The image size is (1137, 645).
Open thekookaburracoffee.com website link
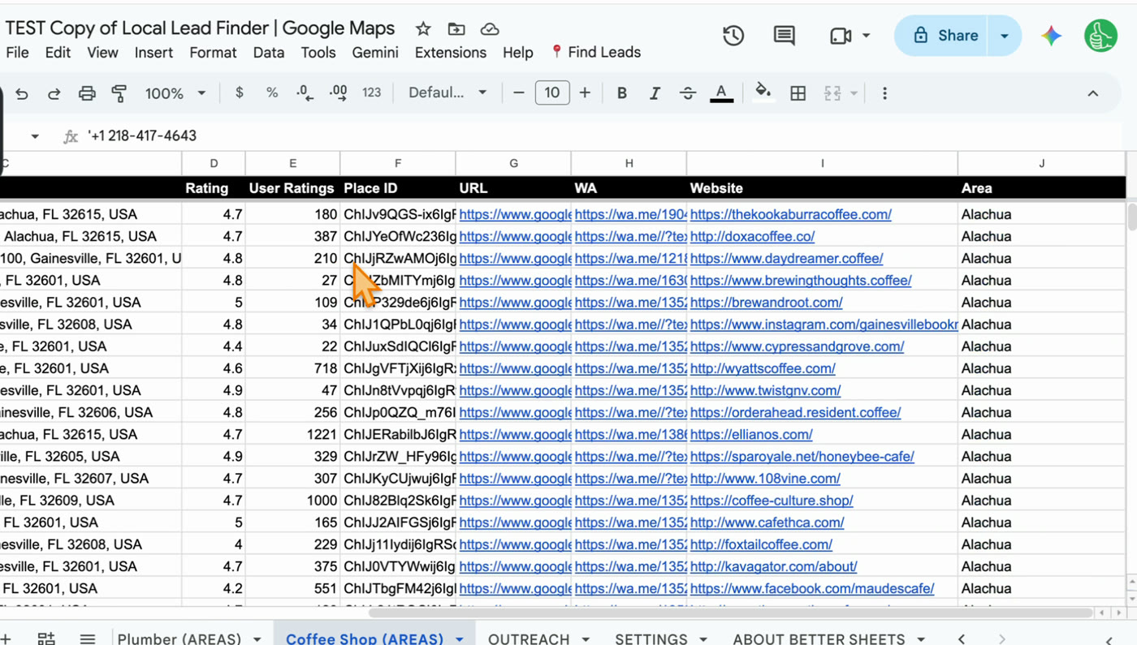pyautogui.click(x=791, y=214)
